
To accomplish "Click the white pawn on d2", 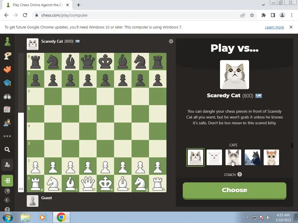I will pyautogui.click(x=88, y=166).
